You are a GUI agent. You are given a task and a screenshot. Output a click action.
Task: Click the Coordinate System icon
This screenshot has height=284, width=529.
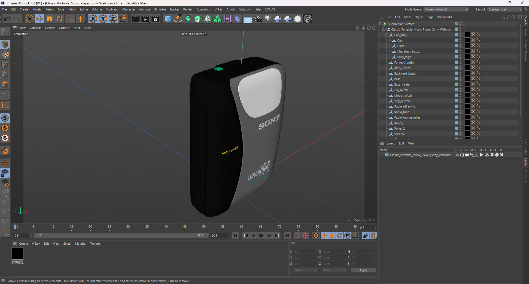point(123,19)
